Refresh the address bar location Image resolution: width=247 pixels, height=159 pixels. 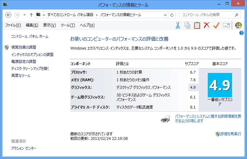pos(172,15)
